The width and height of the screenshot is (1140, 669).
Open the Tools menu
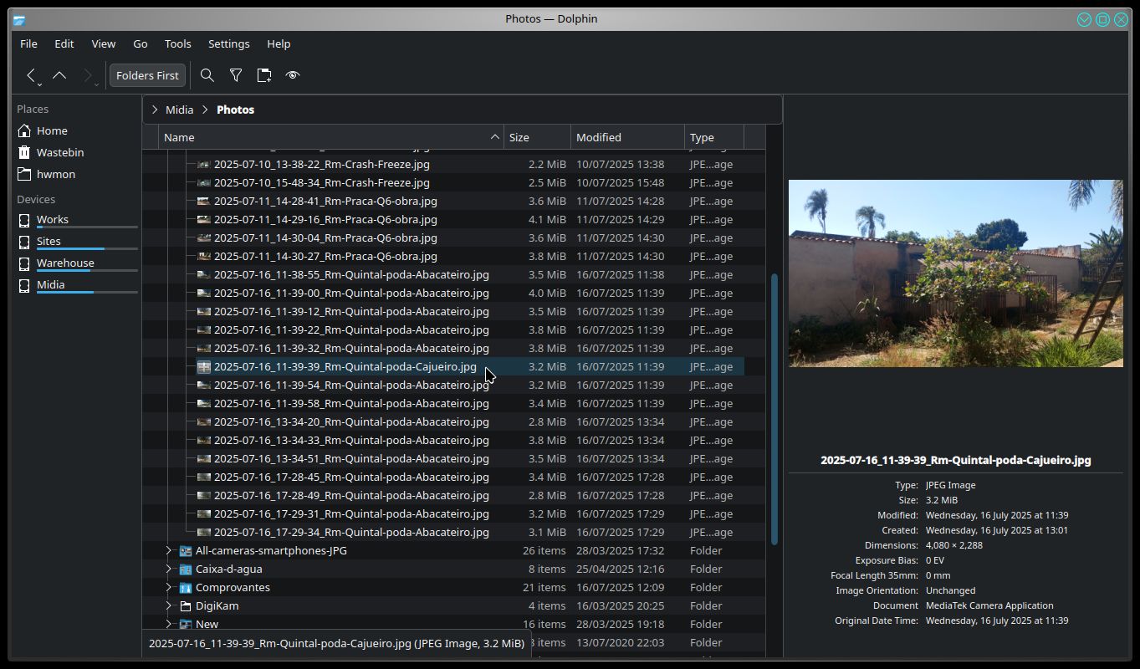pyautogui.click(x=177, y=43)
